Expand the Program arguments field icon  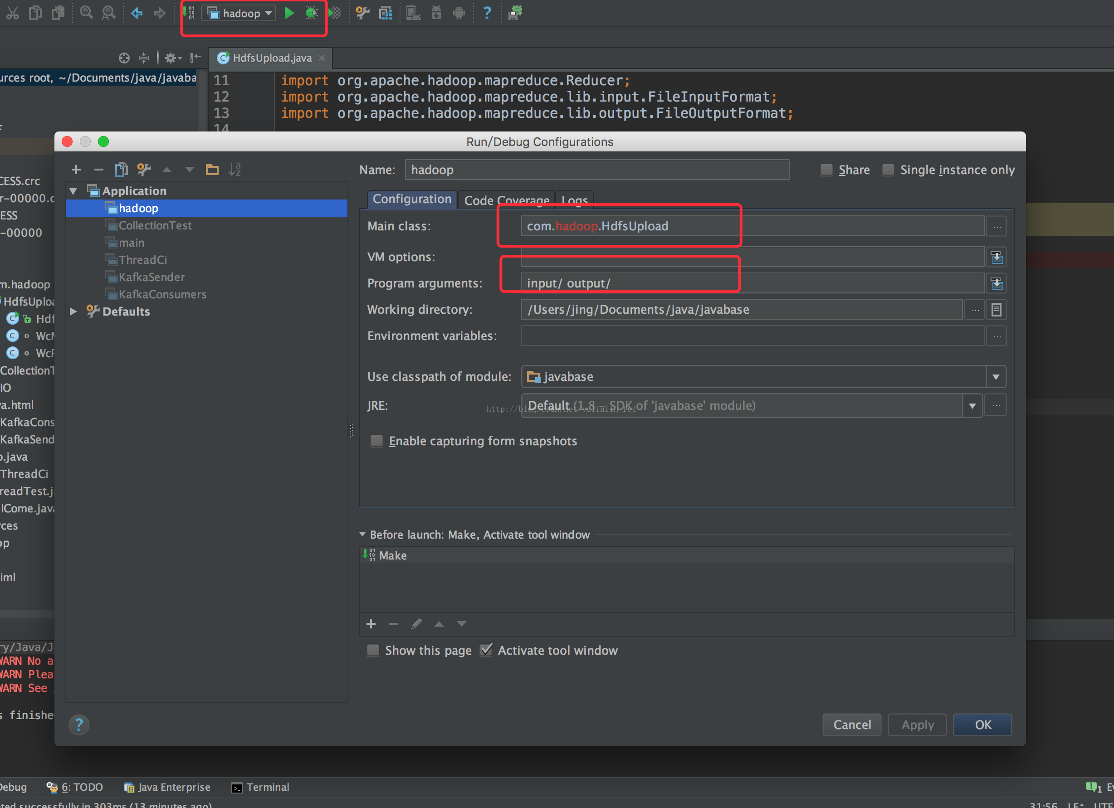[x=997, y=284]
